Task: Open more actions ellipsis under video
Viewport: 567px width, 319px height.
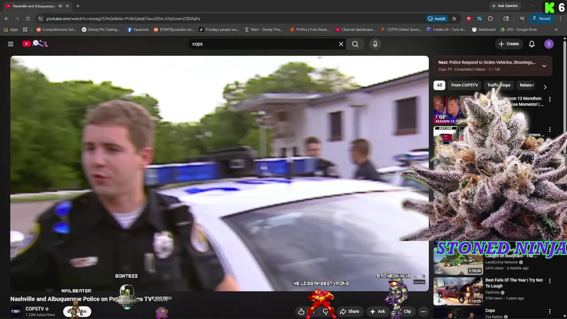Action: pyautogui.click(x=423, y=311)
